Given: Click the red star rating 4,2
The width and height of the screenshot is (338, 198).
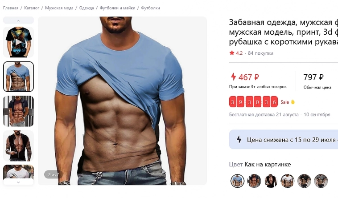Looking at the screenshot, I should [x=236, y=53].
